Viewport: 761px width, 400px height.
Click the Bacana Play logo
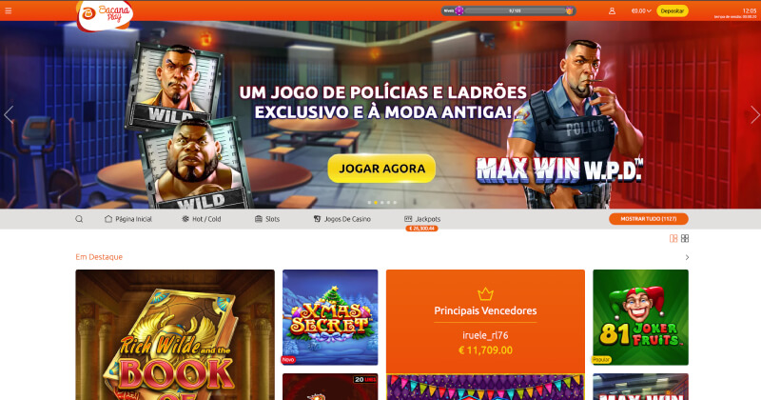(x=105, y=15)
